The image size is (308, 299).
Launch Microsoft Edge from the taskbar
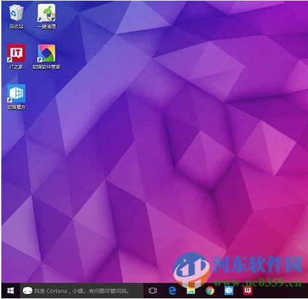[172, 290]
